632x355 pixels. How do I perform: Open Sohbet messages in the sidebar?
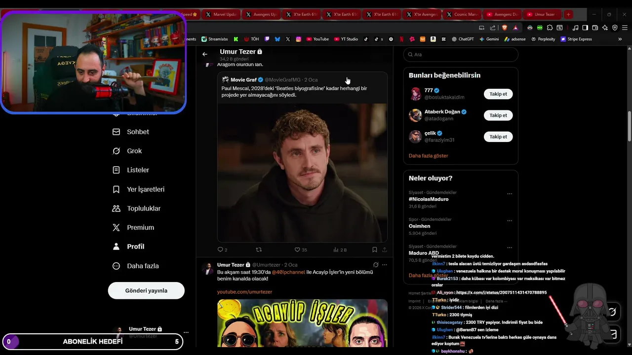[x=131, y=132]
